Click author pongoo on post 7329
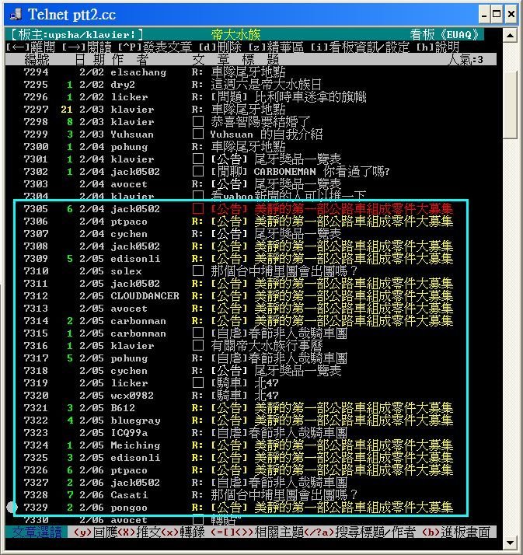 (129, 508)
